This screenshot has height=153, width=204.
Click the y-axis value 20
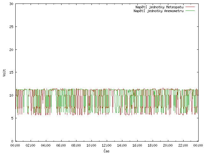11,50
